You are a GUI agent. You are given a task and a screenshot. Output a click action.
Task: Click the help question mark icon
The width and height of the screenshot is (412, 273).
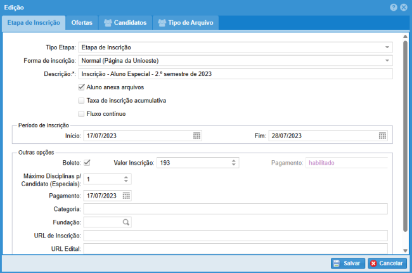394,7
